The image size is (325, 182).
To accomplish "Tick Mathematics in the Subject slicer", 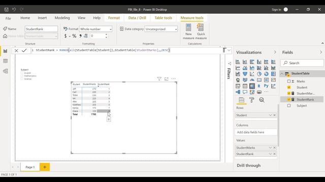I will coord(22,76).
